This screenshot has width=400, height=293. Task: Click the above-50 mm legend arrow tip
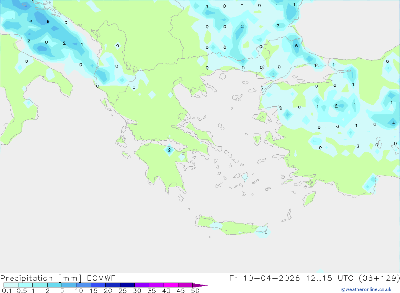coord(200,285)
